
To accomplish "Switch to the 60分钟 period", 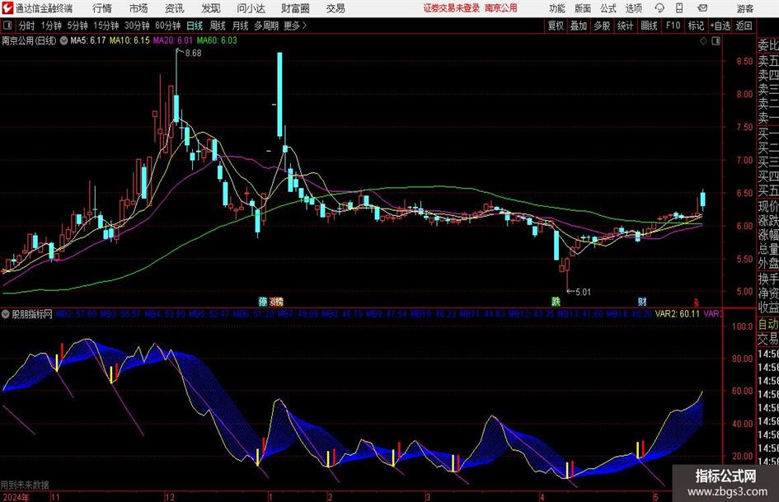I will [167, 26].
